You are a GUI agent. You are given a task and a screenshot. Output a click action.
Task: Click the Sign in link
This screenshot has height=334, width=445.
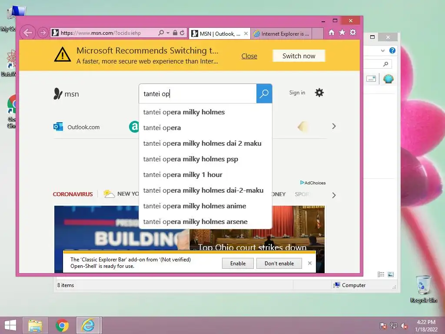click(297, 93)
